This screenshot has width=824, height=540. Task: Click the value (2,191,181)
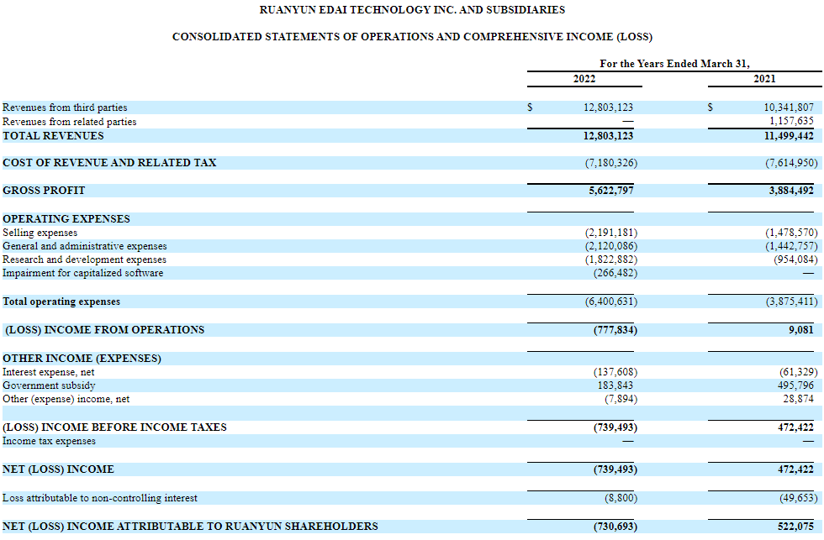(x=611, y=233)
